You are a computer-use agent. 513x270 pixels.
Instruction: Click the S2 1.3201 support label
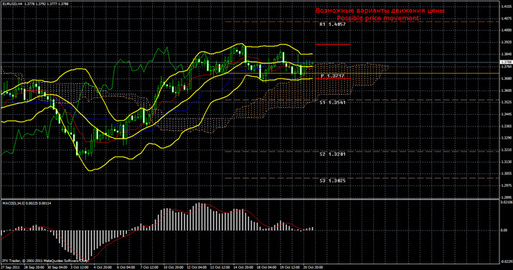332,154
